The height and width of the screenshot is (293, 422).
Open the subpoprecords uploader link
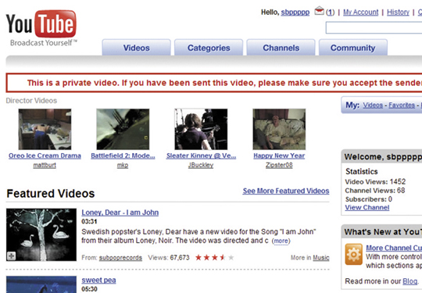click(120, 258)
